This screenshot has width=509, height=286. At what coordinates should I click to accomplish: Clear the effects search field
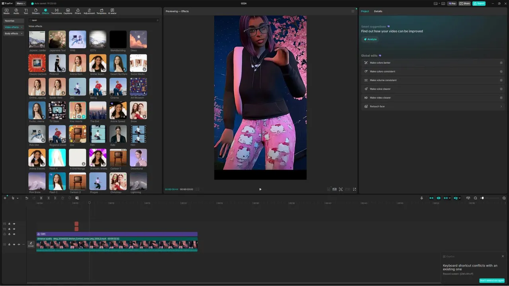pos(157,20)
